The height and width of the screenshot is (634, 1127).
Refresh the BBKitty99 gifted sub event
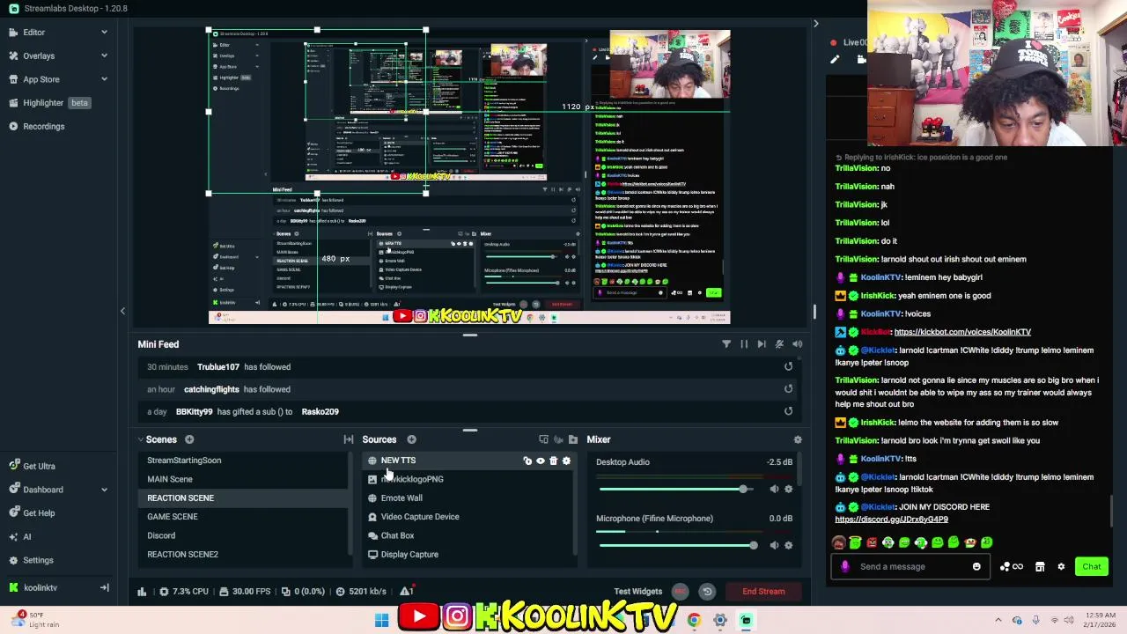788,411
